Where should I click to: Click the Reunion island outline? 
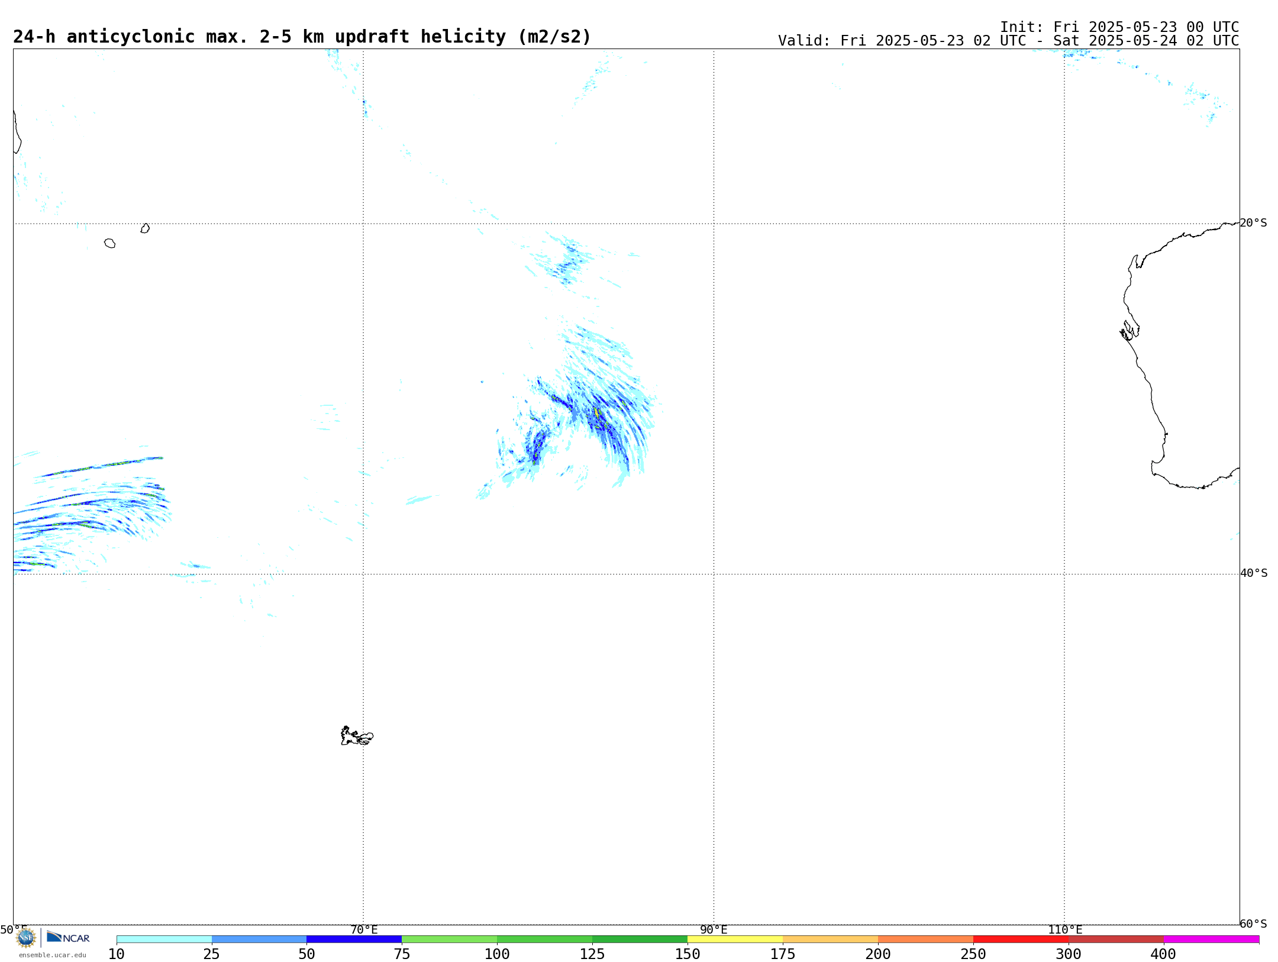tap(110, 243)
